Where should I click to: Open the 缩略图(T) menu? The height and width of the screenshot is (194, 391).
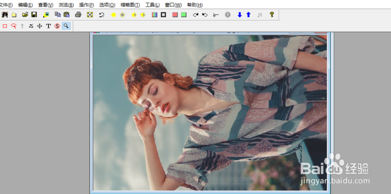click(130, 5)
